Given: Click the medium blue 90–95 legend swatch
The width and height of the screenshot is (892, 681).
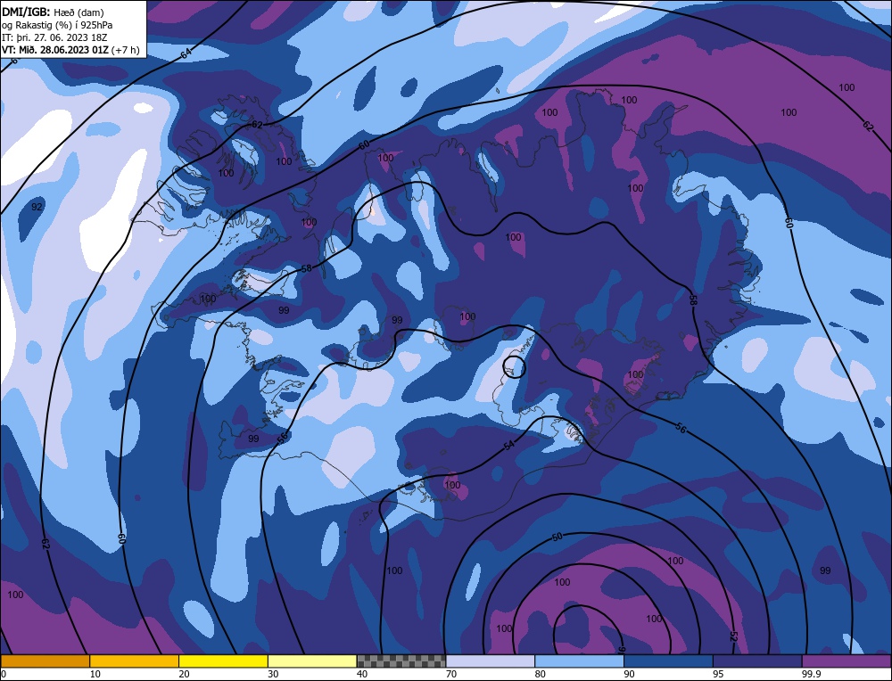Looking at the screenshot, I should 668,660.
